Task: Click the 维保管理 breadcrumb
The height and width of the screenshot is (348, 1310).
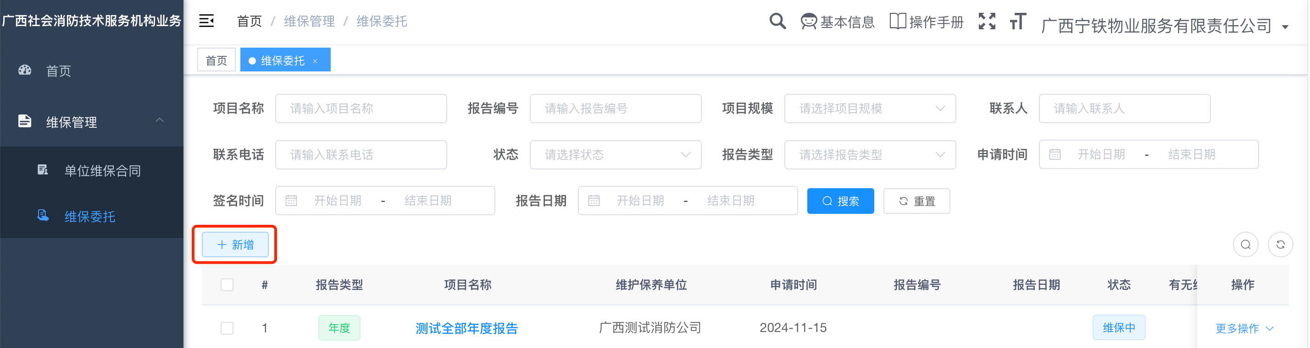Action: 309,22
